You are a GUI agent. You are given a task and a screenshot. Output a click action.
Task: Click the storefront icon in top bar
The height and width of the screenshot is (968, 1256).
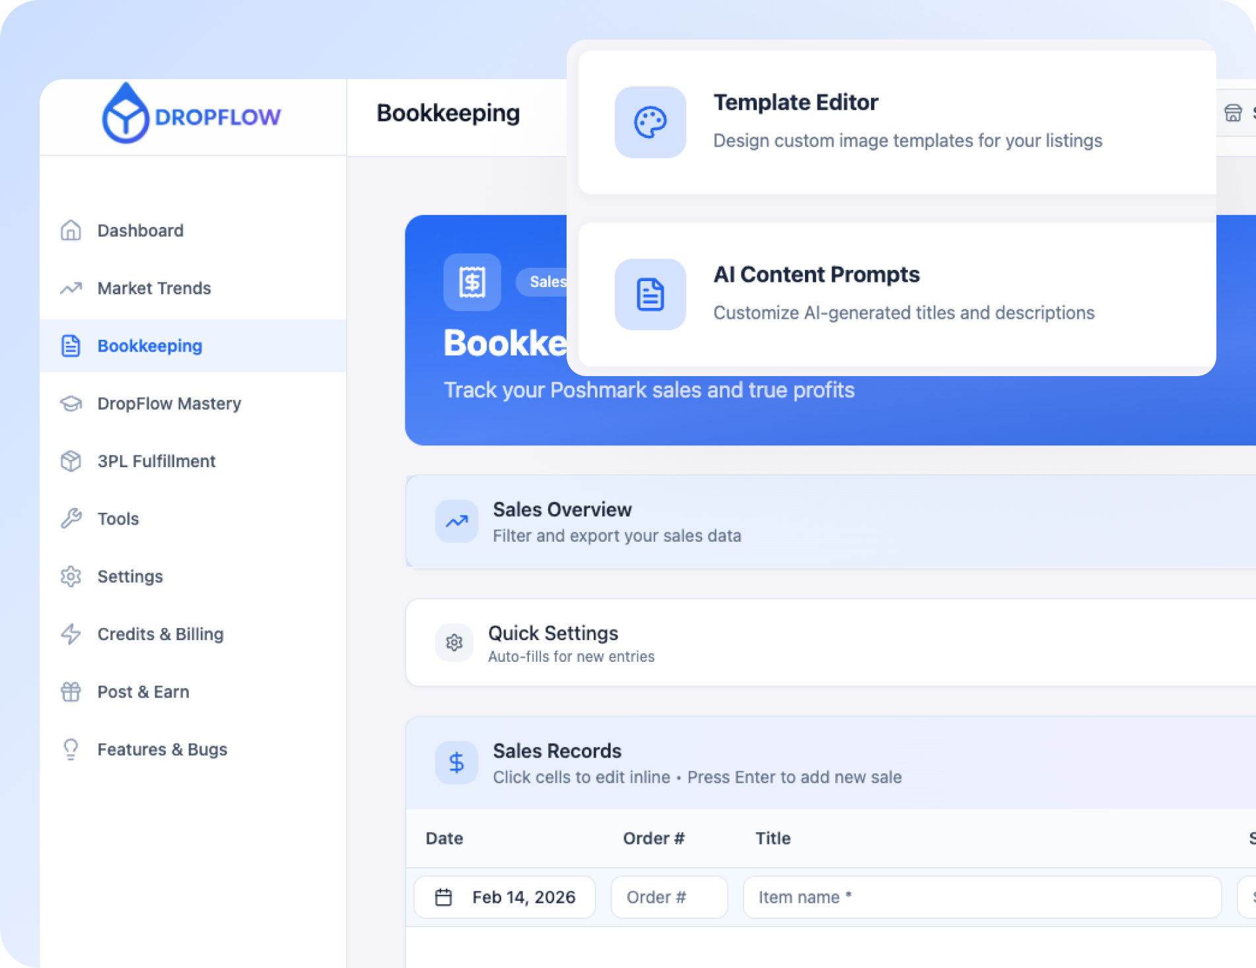[1232, 113]
